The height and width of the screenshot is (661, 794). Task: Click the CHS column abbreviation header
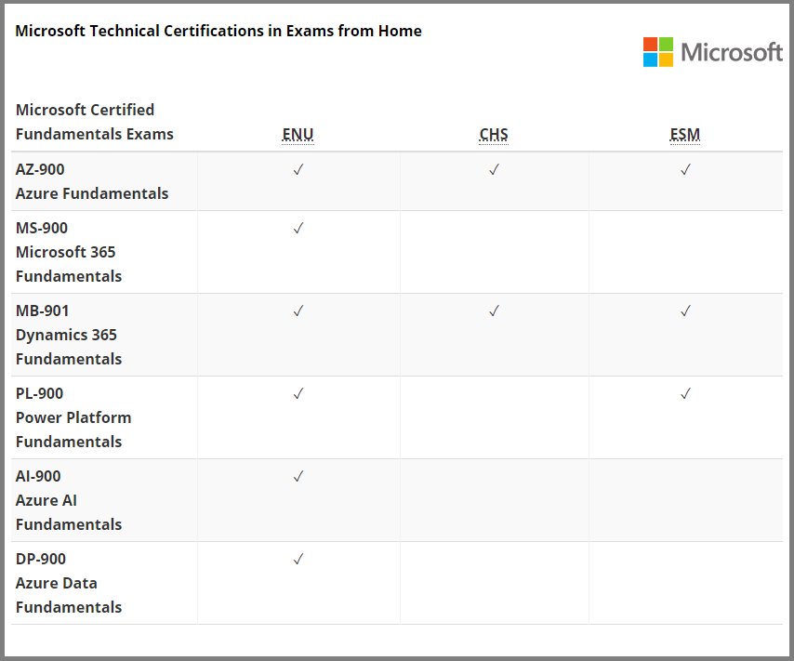(494, 134)
